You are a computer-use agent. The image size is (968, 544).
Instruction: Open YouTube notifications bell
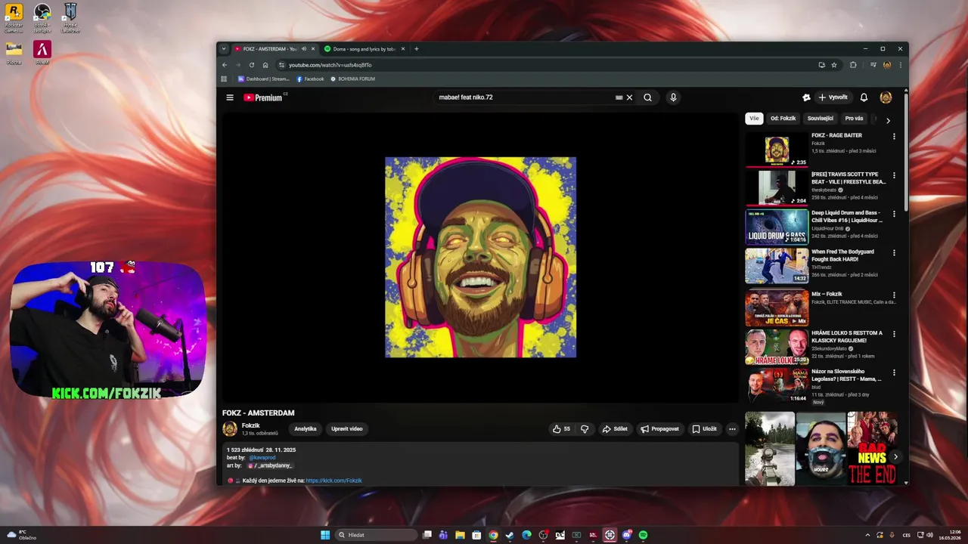click(864, 97)
